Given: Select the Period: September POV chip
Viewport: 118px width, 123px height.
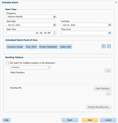Looking at the screenshot, I should (x=48, y=47).
